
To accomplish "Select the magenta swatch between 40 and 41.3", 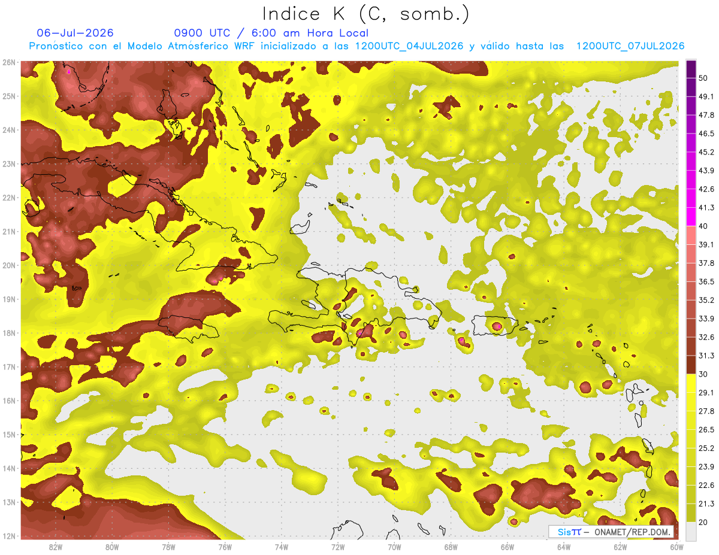I will (x=691, y=217).
